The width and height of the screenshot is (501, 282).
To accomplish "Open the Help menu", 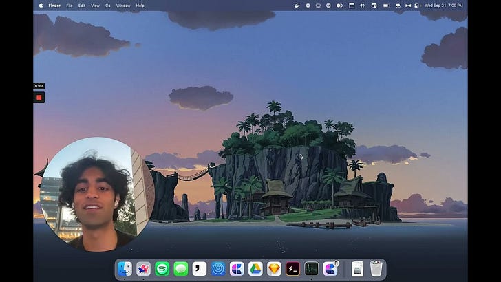I will coord(140,6).
